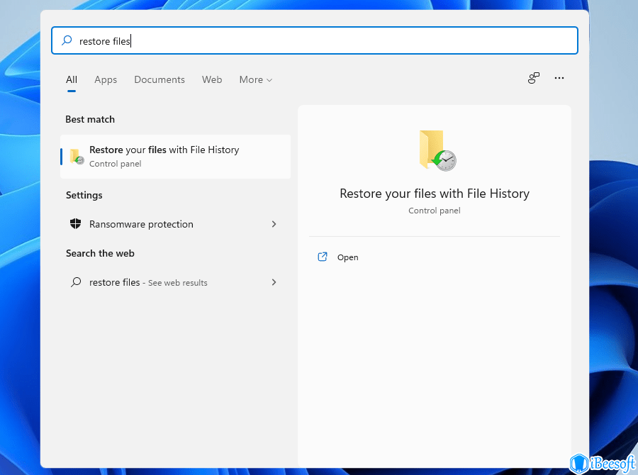
Task: Click the Ransomware protection shield icon
Action: coord(76,224)
